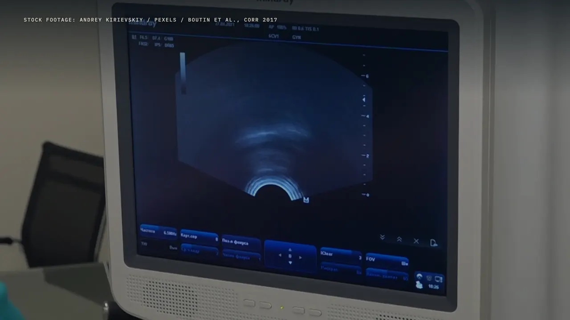This screenshot has width=570, height=320.
Task: Check the network signal status icon
Action: click(419, 276)
